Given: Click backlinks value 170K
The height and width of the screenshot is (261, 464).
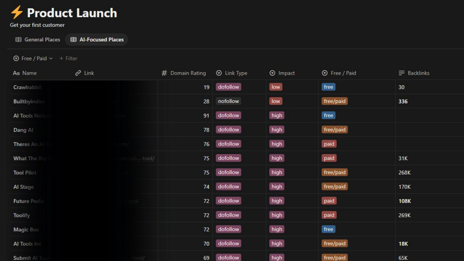Looking at the screenshot, I should [x=404, y=187].
